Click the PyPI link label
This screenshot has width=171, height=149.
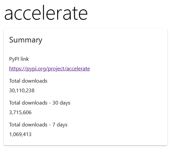[19, 59]
